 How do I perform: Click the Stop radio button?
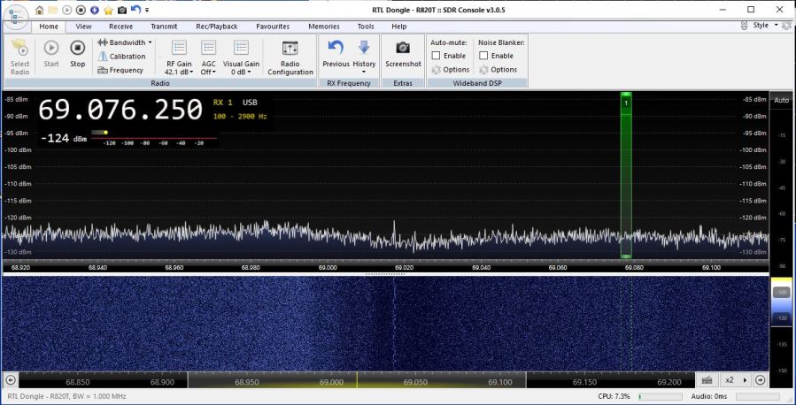(x=77, y=52)
